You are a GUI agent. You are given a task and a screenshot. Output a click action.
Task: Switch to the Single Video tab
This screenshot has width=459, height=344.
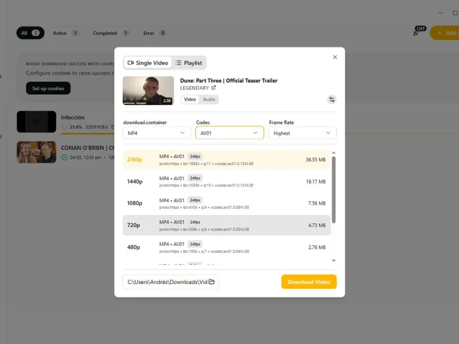[x=148, y=63]
